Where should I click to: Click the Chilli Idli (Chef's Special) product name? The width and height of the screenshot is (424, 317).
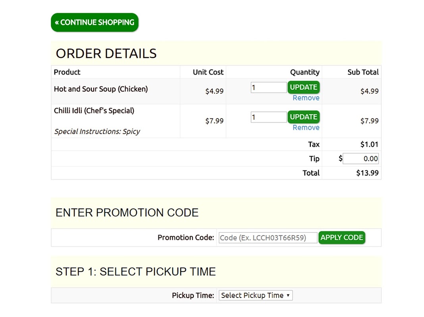[94, 111]
